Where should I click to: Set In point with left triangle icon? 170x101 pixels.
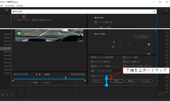coord(37,74)
